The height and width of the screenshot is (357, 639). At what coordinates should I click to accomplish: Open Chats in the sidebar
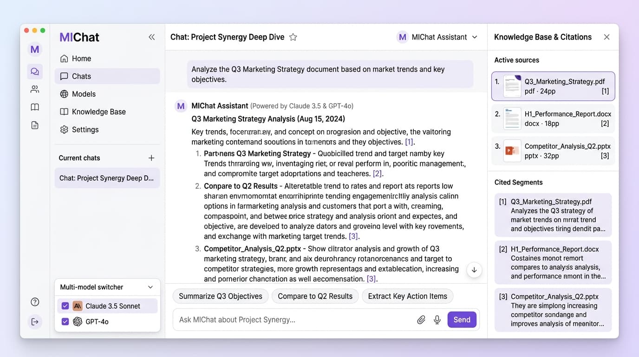(x=107, y=76)
